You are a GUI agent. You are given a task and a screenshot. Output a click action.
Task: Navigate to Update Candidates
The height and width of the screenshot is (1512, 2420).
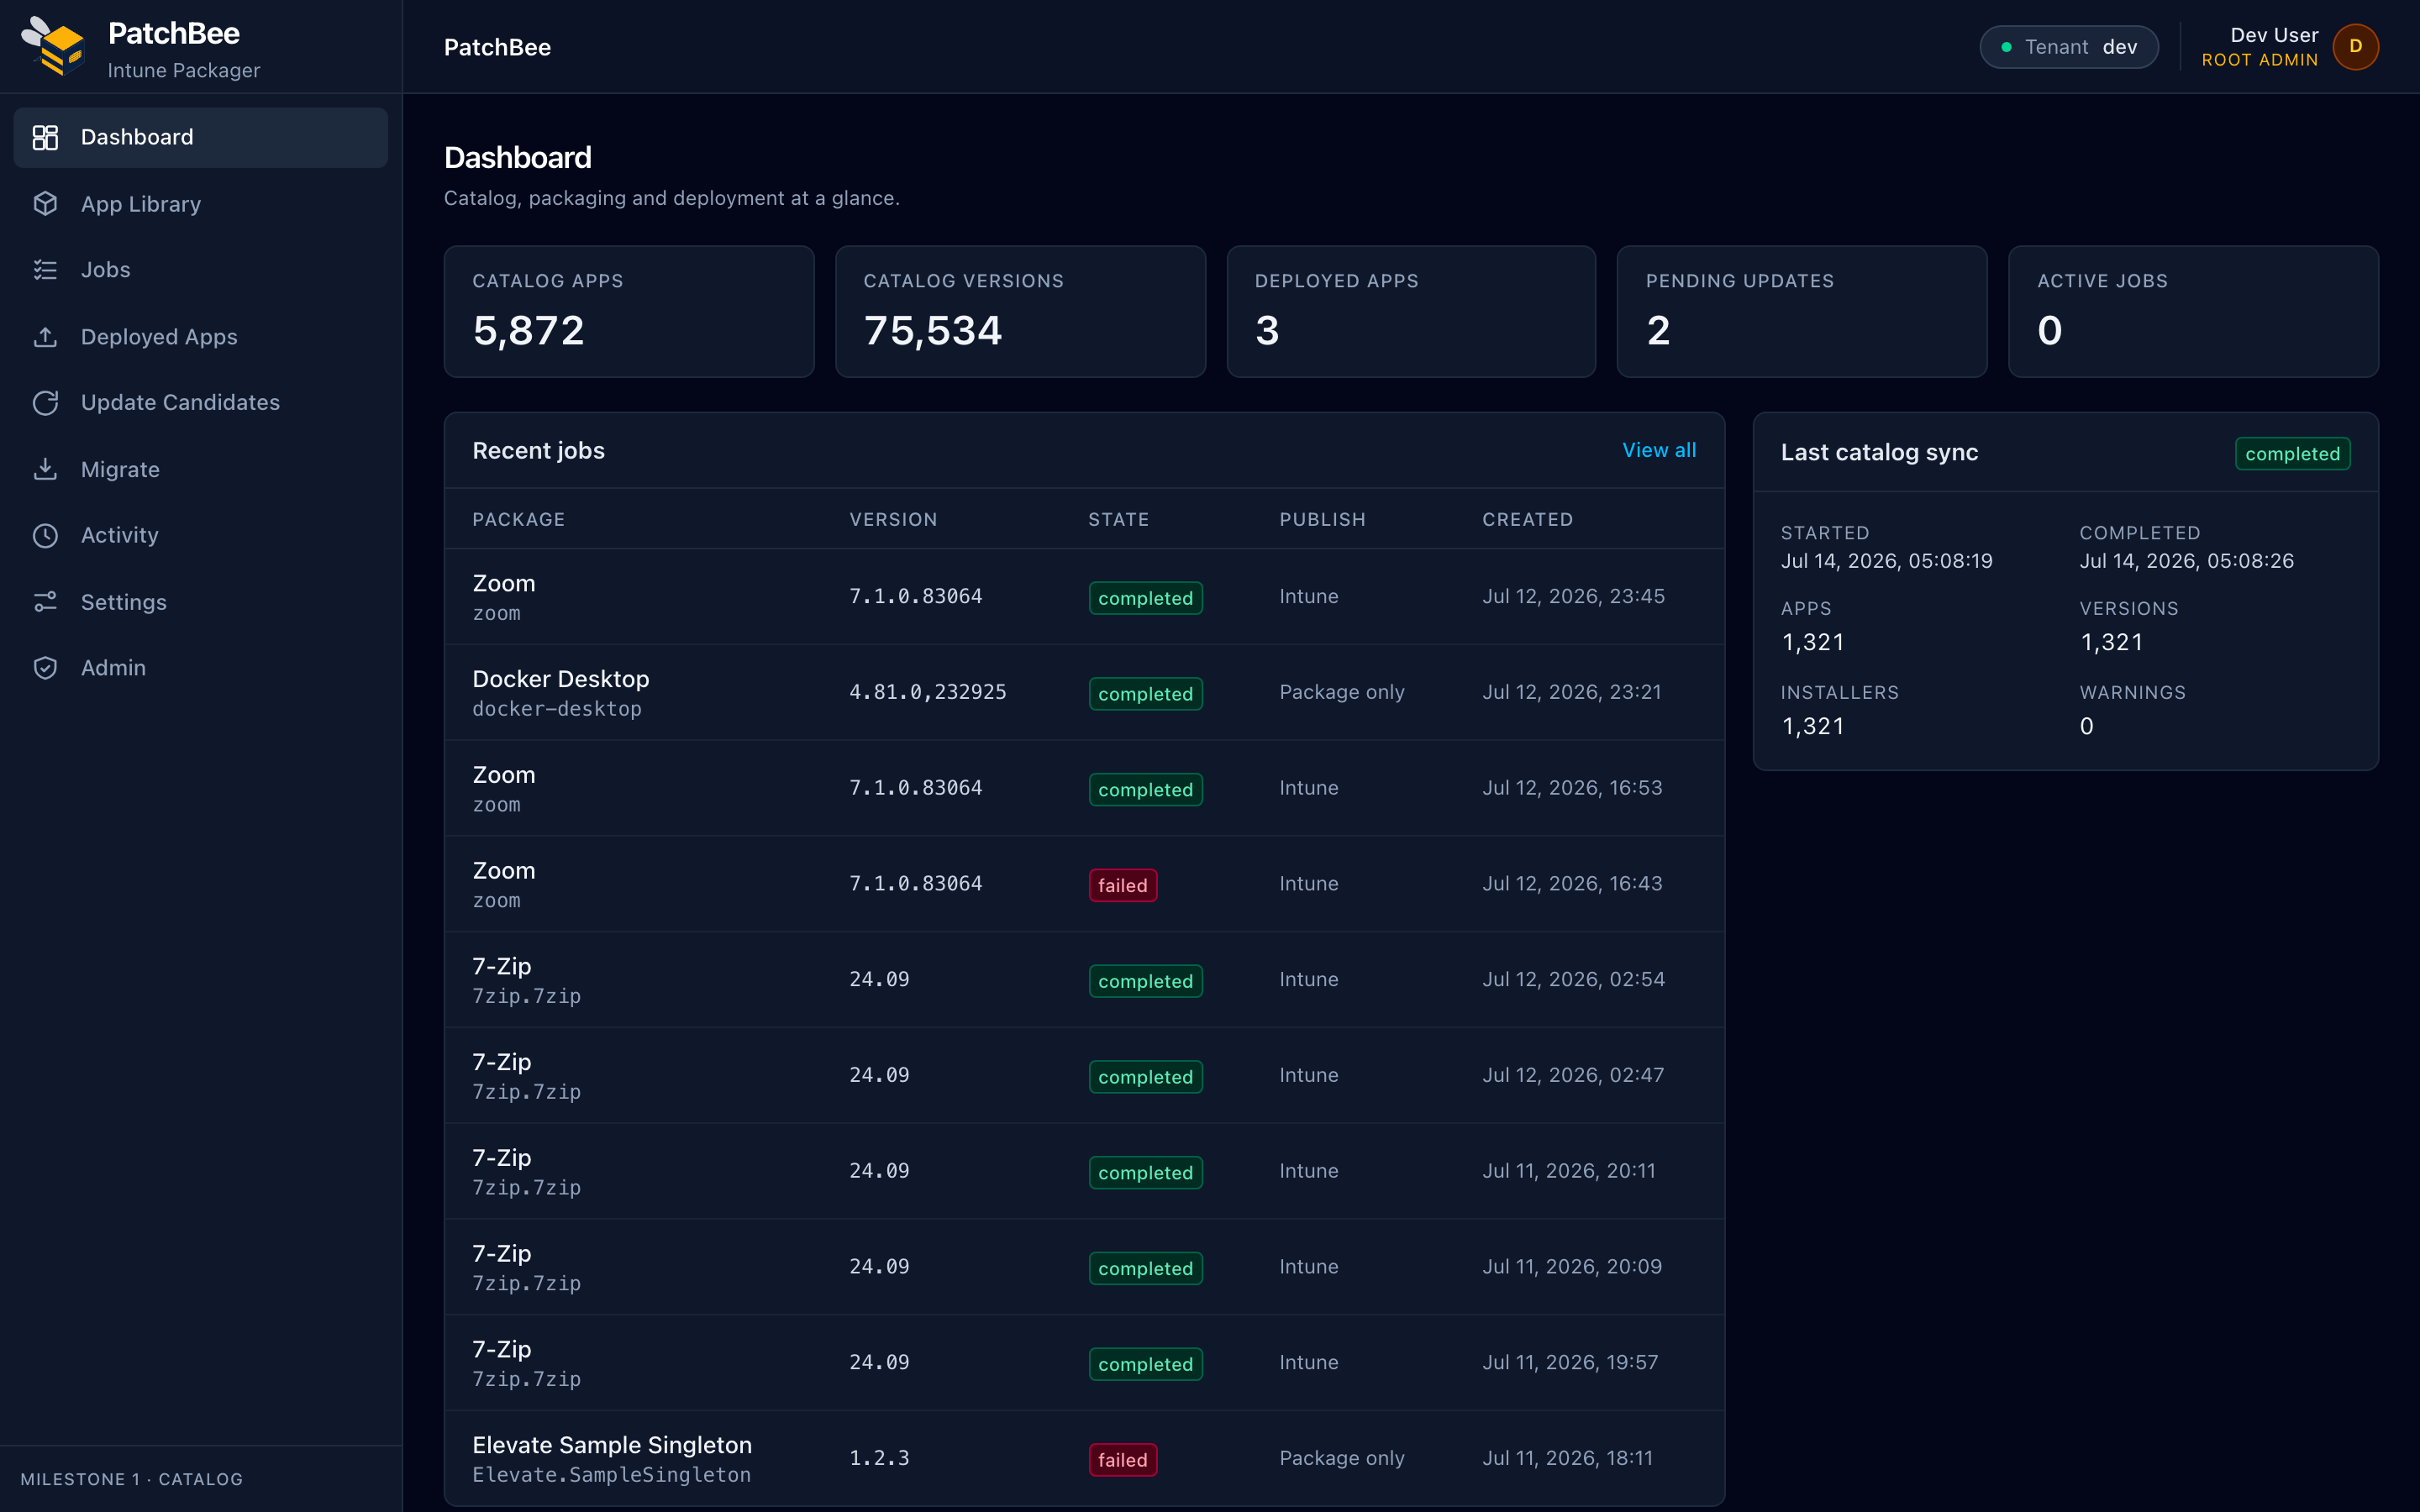click(200, 402)
